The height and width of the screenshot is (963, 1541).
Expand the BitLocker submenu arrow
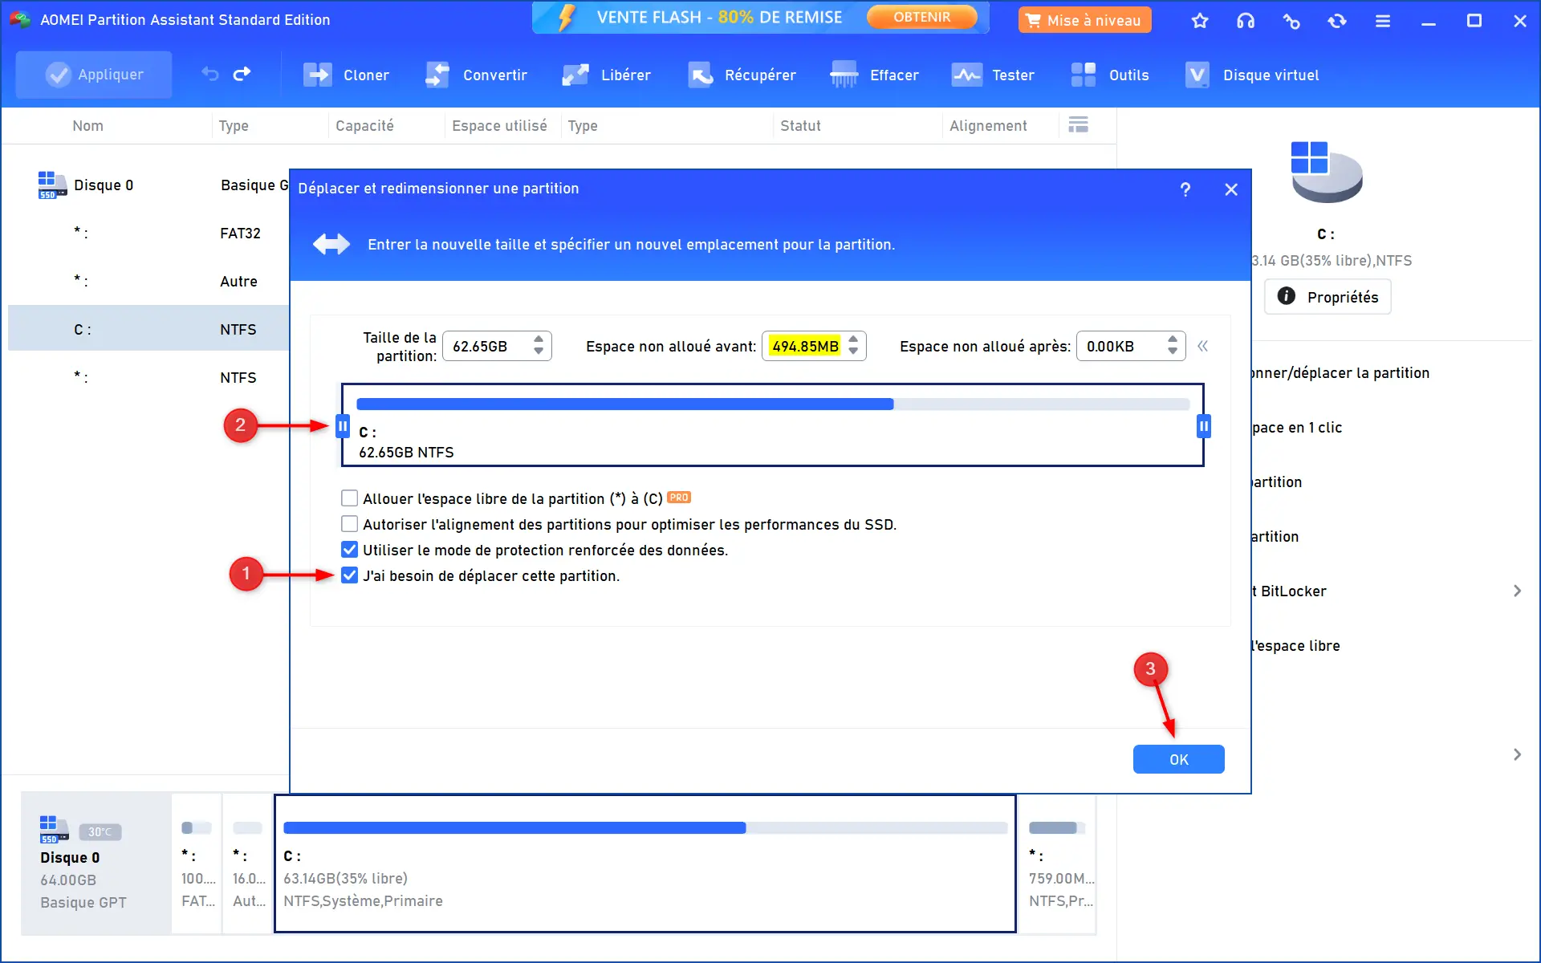pyautogui.click(x=1517, y=591)
